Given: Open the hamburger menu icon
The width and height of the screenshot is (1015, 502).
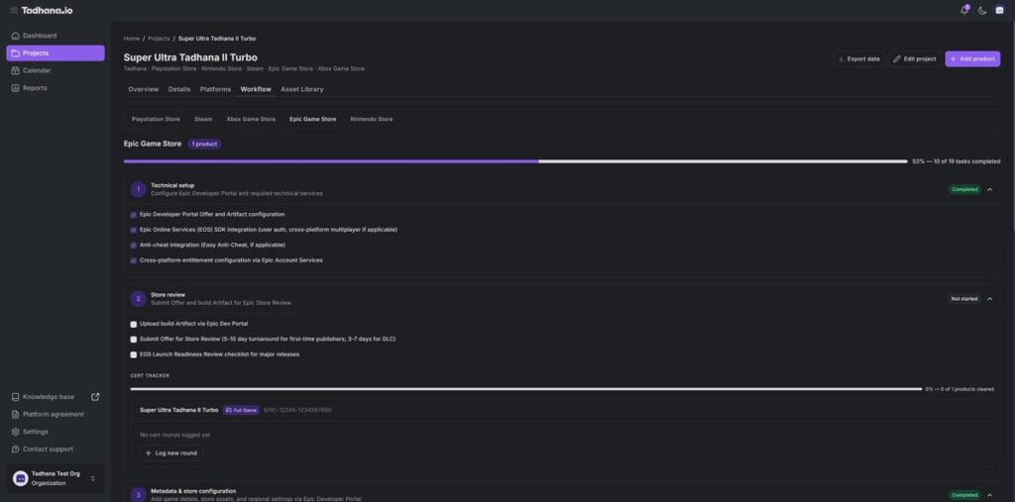Looking at the screenshot, I should pyautogui.click(x=14, y=10).
